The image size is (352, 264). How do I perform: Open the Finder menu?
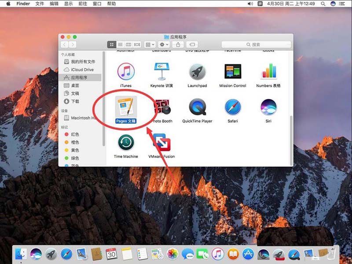(x=23, y=4)
